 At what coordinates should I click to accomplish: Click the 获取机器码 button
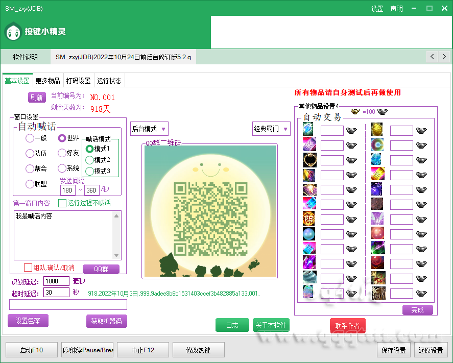click(107, 321)
